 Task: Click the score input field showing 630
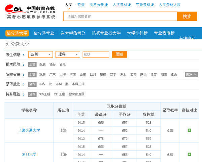coord(96,54)
